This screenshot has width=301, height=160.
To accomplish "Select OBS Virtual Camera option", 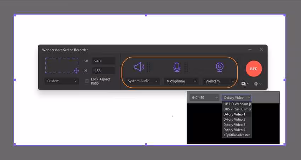I will click(237, 109).
